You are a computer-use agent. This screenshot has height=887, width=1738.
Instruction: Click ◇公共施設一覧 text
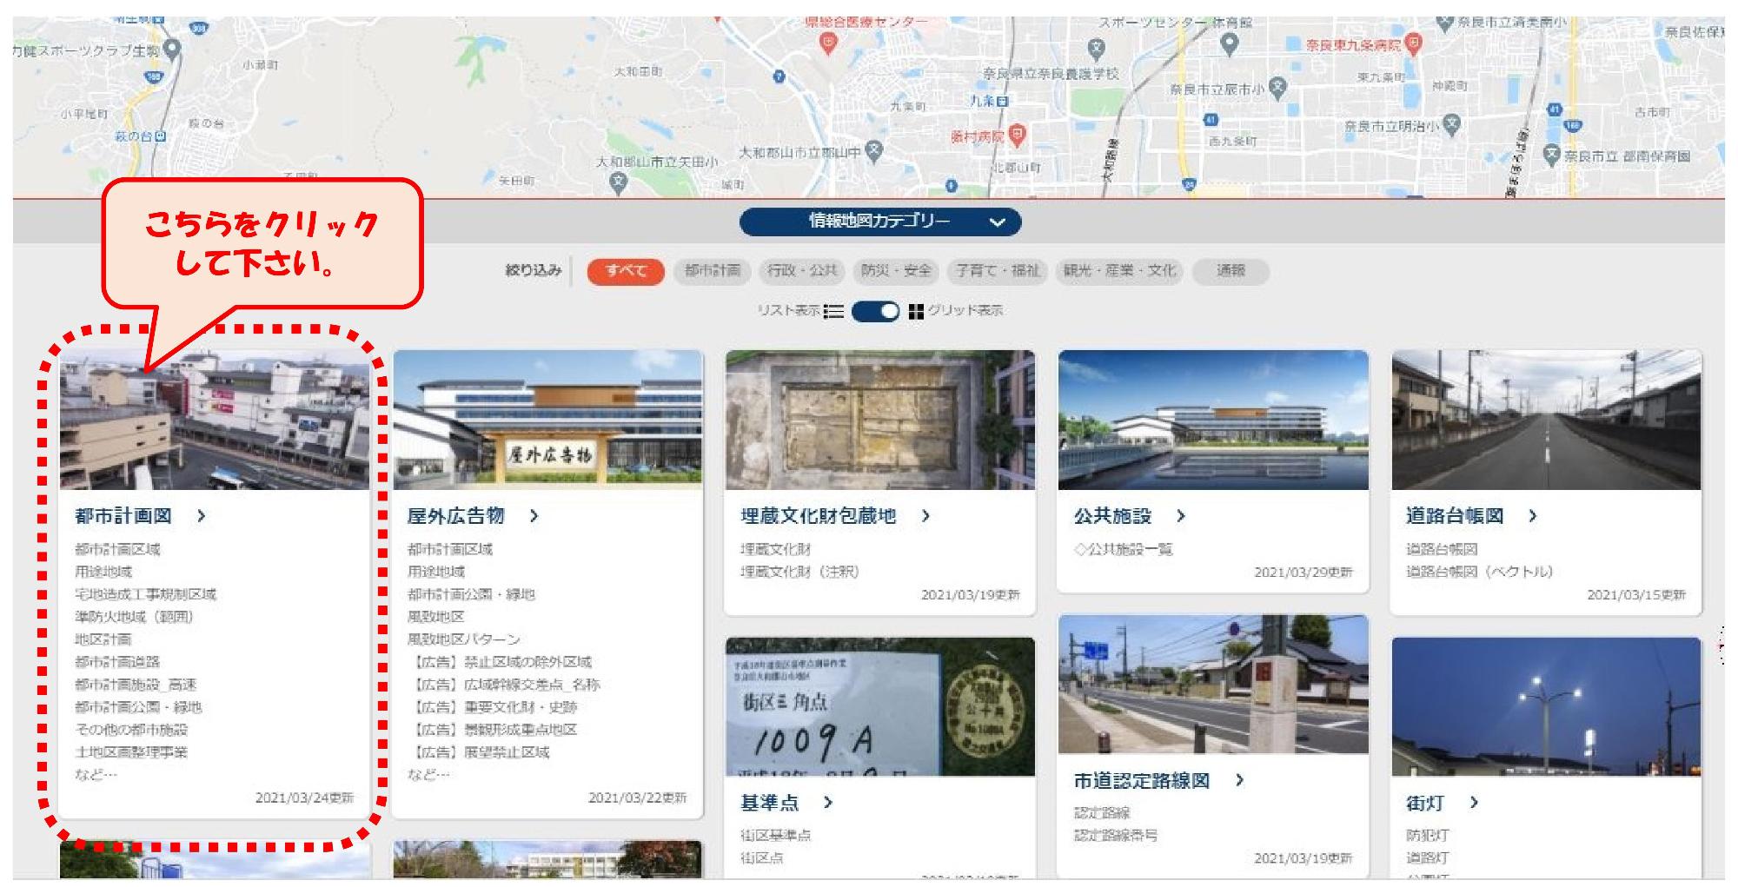click(x=1124, y=549)
